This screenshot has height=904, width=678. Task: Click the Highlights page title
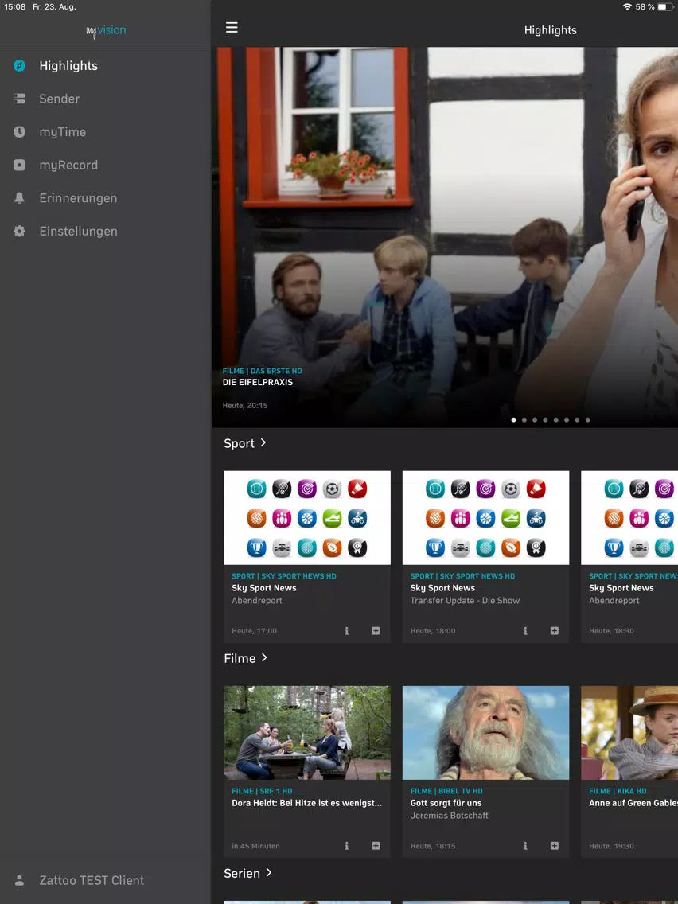(551, 30)
